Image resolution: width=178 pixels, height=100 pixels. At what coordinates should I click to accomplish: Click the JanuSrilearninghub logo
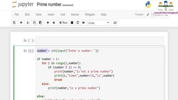point(166,7)
